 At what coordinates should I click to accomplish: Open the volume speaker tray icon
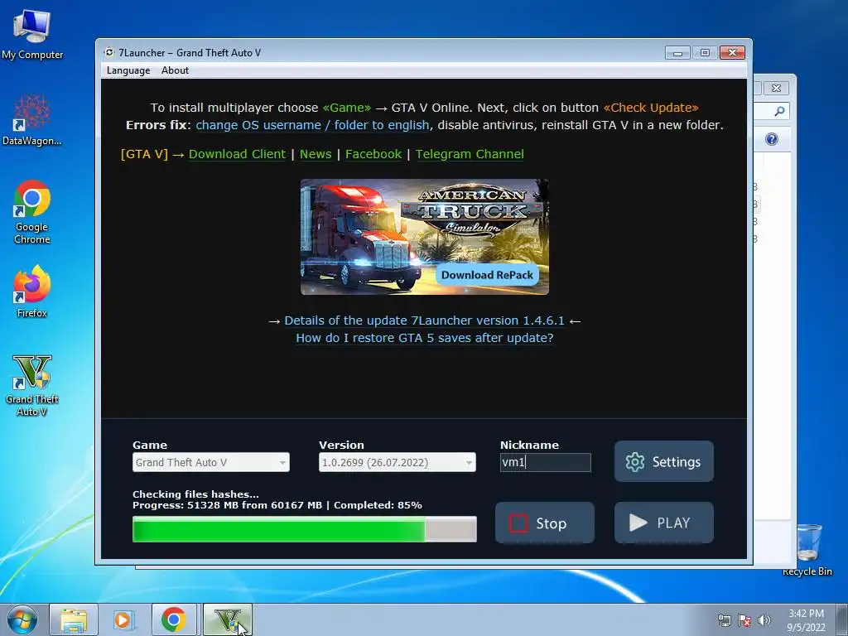coord(764,620)
